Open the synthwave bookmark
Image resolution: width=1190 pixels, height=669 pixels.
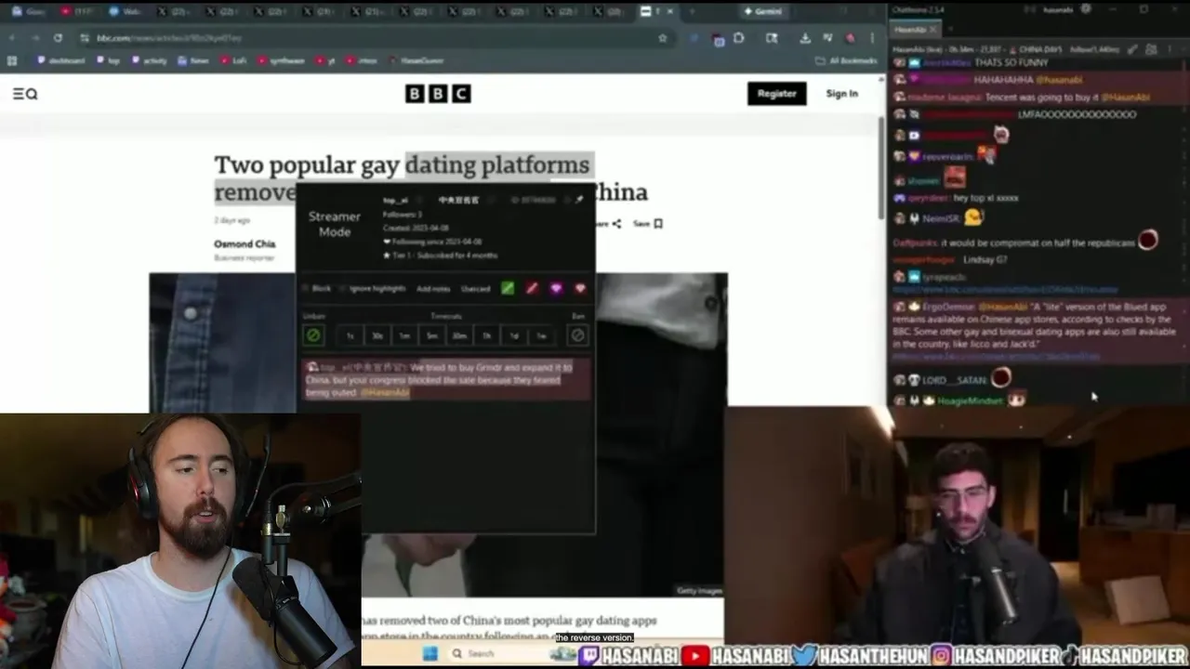(x=281, y=60)
